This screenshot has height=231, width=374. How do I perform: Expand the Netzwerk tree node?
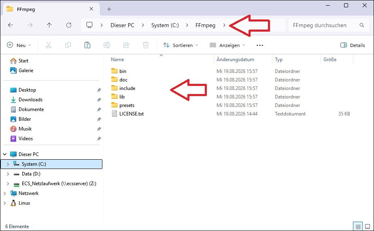click(4, 193)
